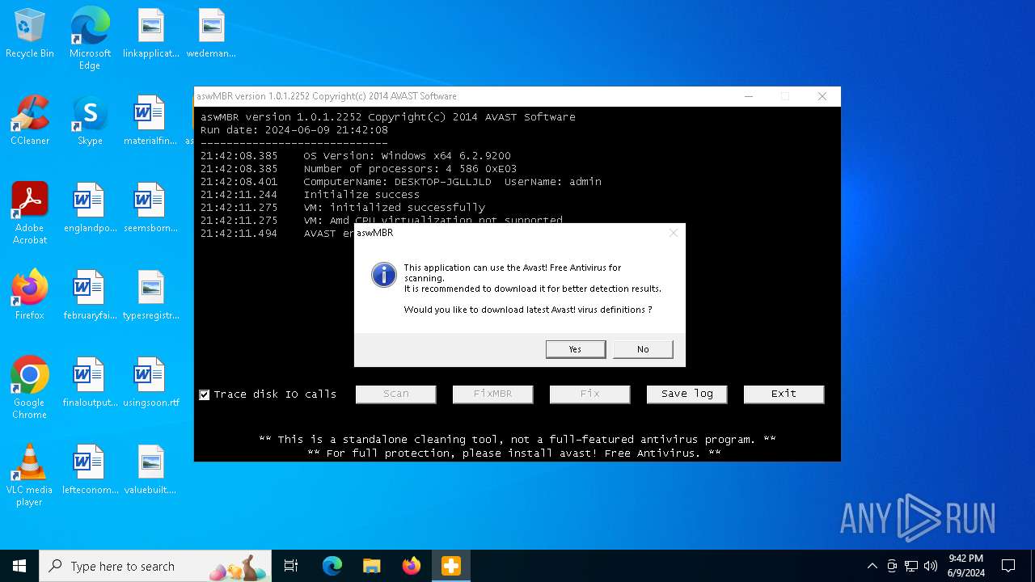
Task: Click the taskbar search box
Action: (156, 566)
